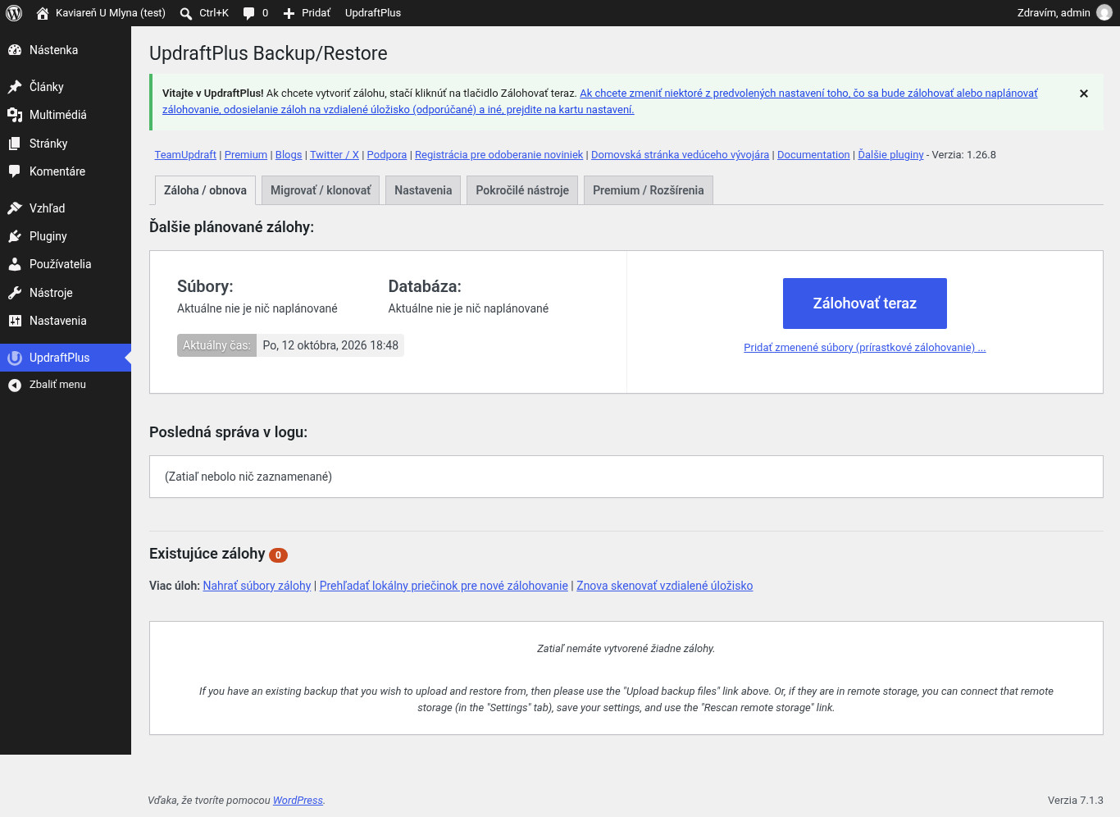Click the Stránky pages icon

15,144
